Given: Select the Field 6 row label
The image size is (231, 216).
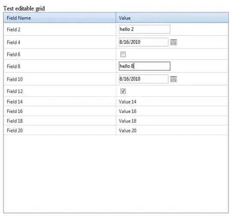Looking at the screenshot, I should tap(14, 55).
